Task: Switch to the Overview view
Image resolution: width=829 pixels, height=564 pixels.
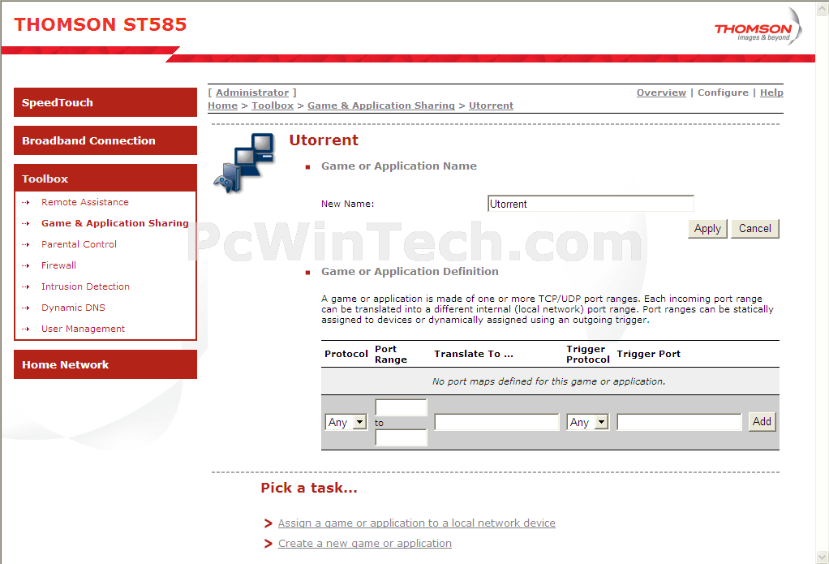Action: (661, 93)
